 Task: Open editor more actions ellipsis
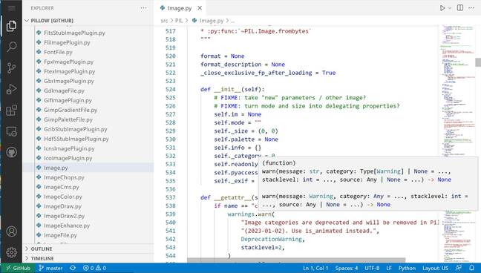471,8
